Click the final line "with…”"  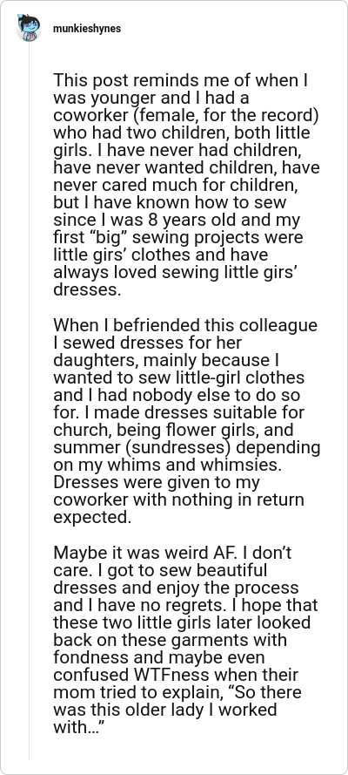point(78,727)
